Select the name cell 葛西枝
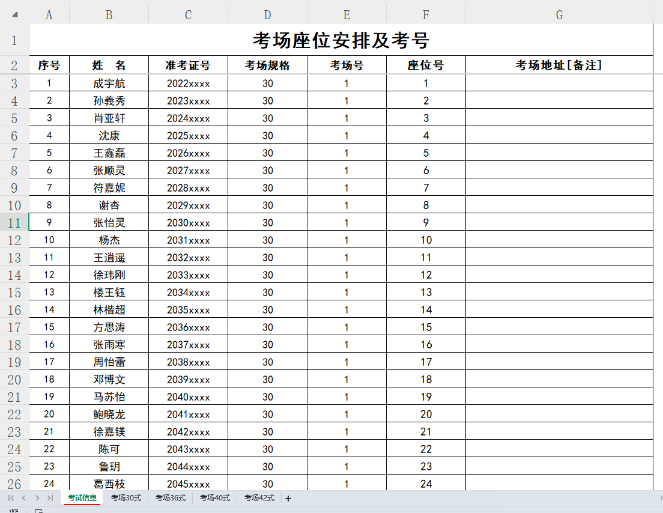 109,484
